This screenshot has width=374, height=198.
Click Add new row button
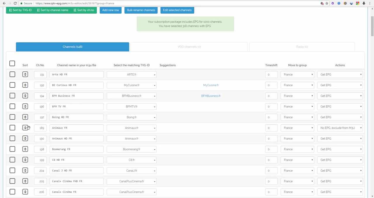click(110, 10)
